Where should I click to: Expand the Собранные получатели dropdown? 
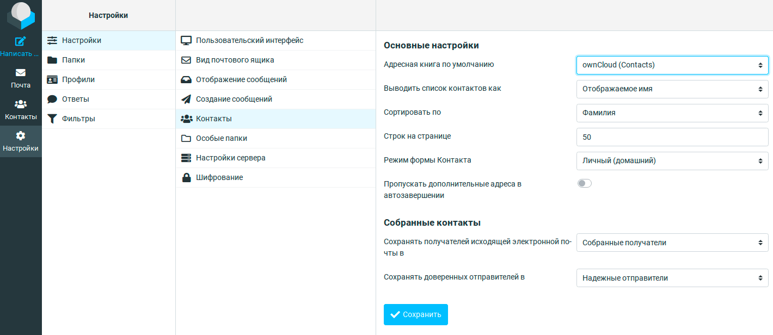coord(672,243)
